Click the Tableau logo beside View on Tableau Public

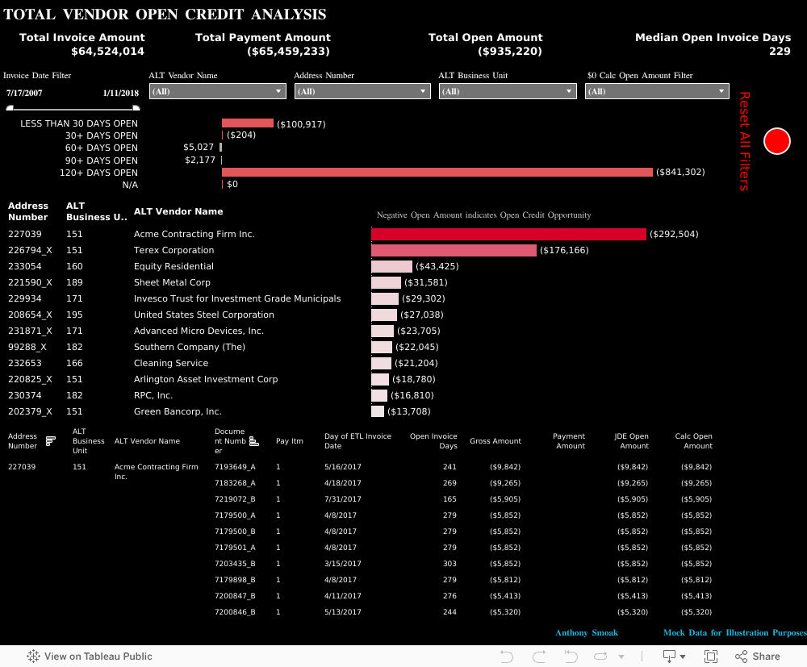tap(33, 657)
